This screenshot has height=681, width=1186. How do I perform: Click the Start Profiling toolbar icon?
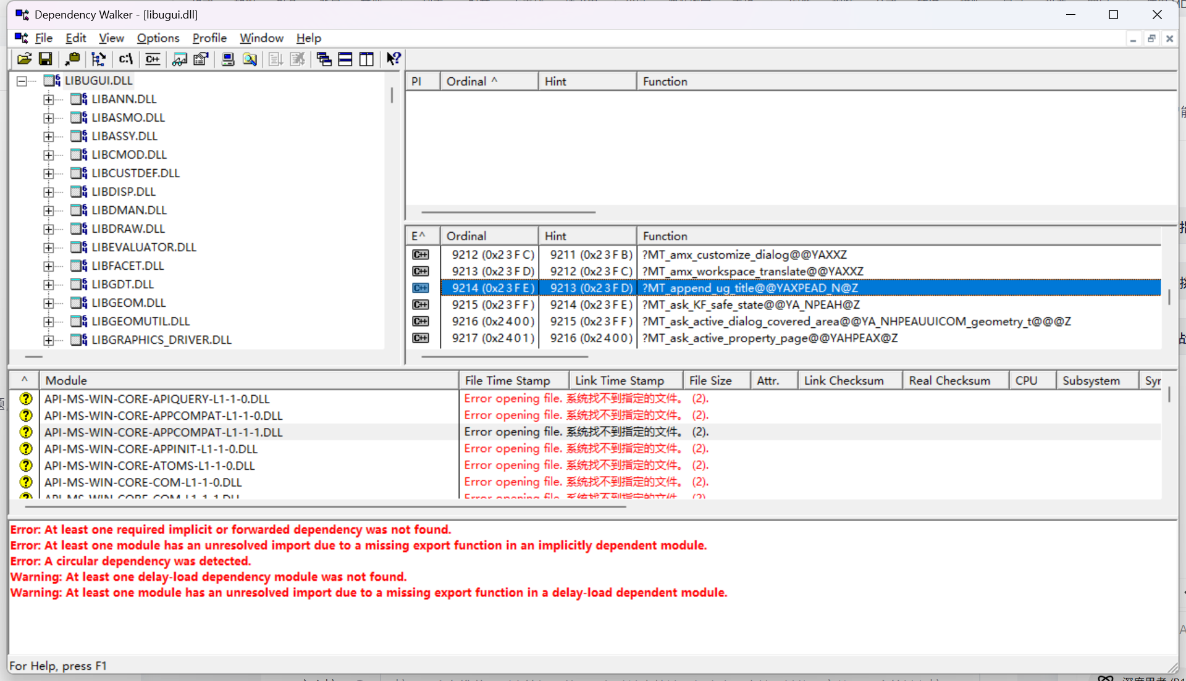(276, 59)
